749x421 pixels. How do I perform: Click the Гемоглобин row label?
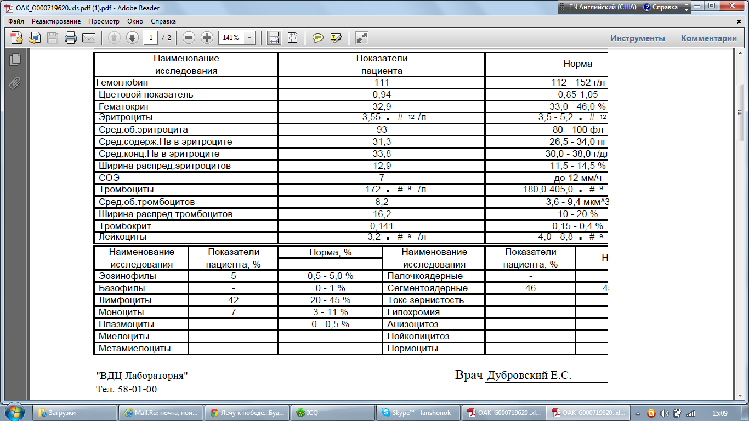pyautogui.click(x=122, y=83)
